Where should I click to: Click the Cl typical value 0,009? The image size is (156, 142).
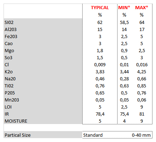(100, 65)
